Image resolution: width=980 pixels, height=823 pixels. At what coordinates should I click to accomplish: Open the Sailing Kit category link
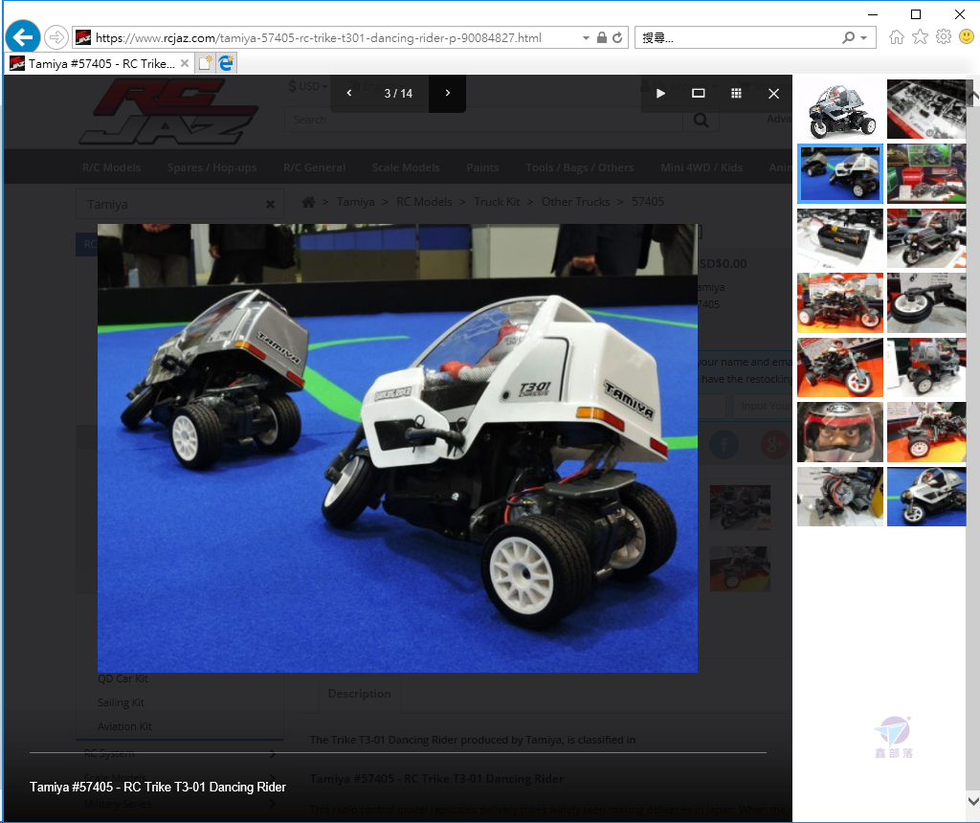[121, 702]
